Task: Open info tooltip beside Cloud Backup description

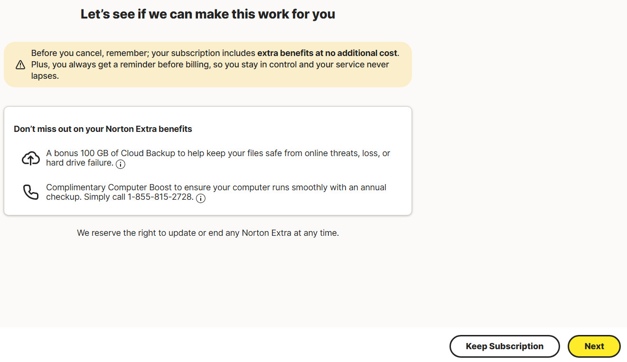Action: pos(121,164)
